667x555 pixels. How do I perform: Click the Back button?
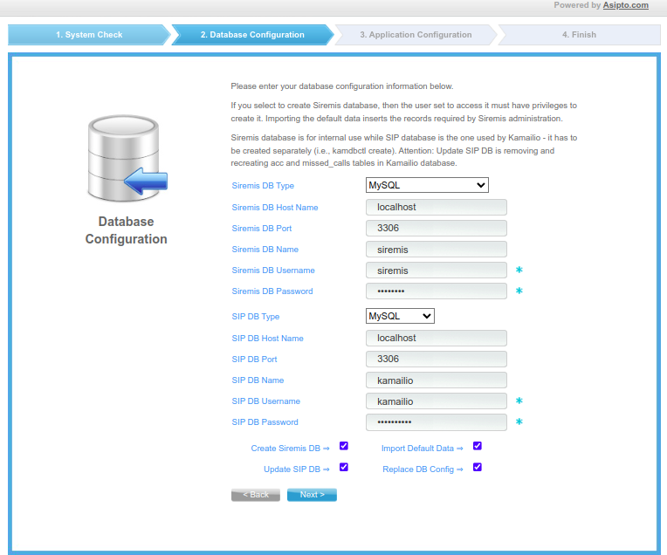pos(256,495)
